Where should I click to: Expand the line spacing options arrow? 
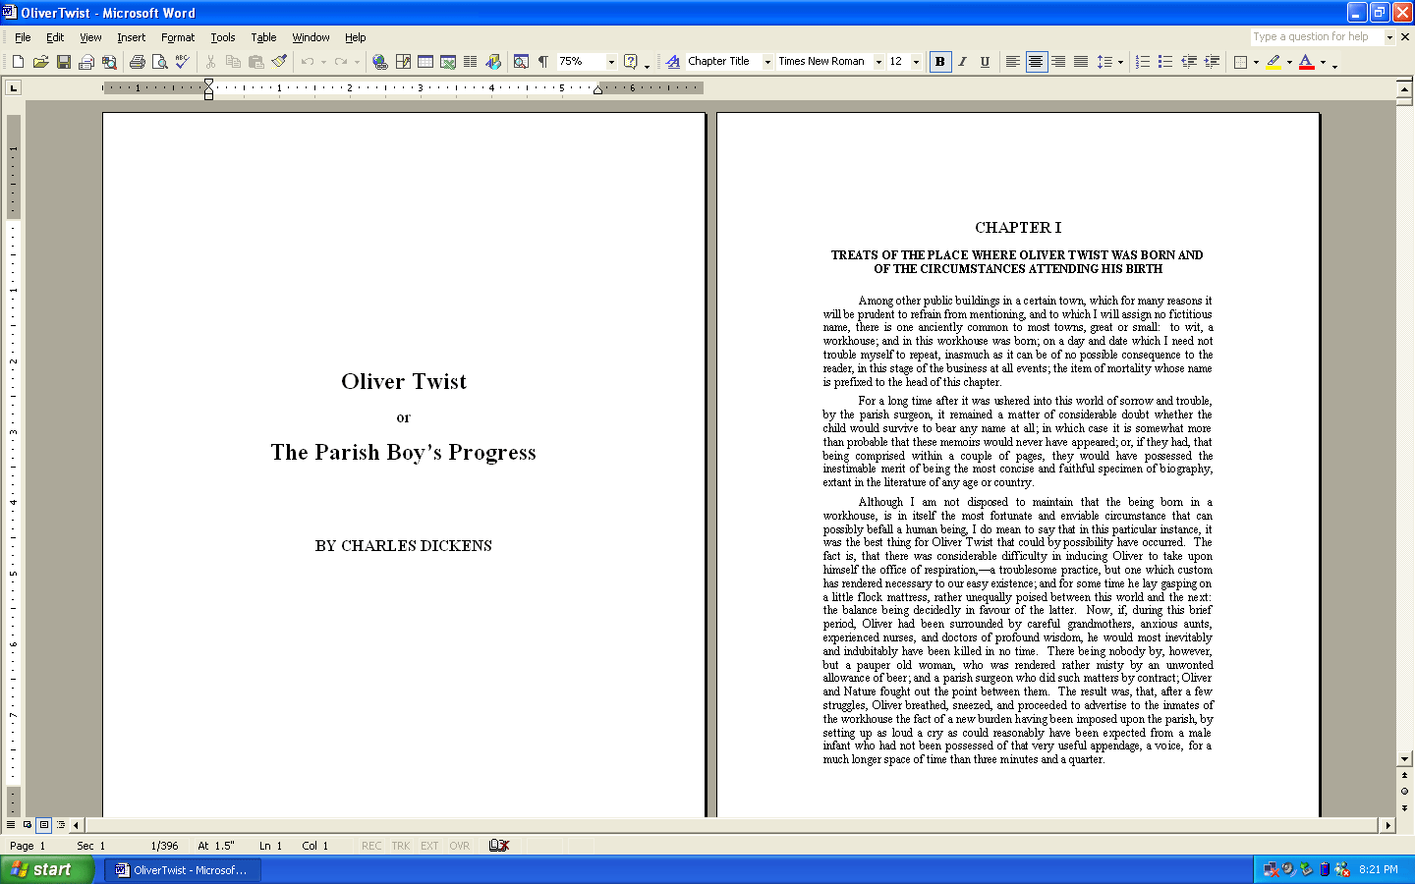(1121, 62)
